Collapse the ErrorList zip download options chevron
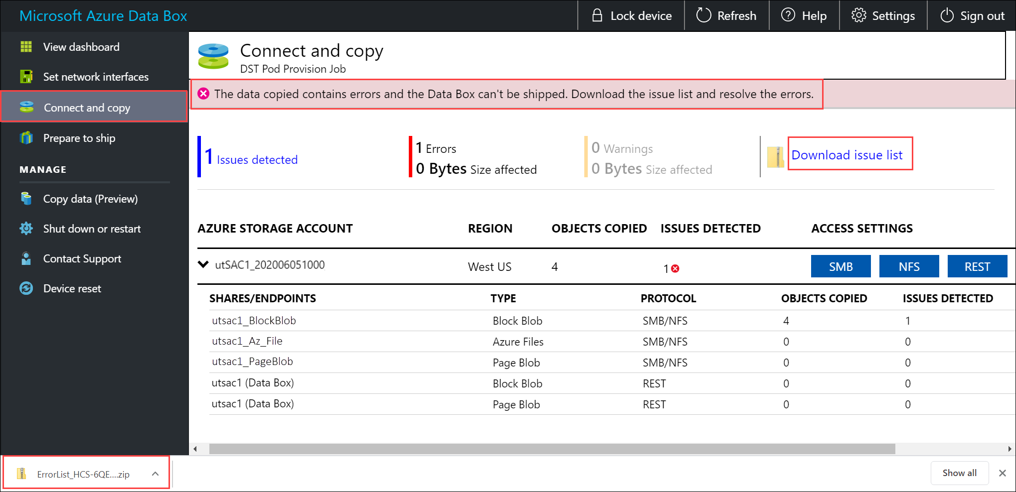The image size is (1016, 492). (x=155, y=473)
